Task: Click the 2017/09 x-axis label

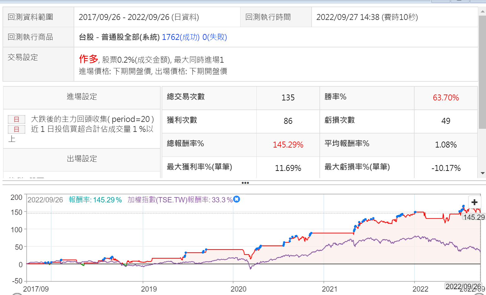Action: pos(36,289)
